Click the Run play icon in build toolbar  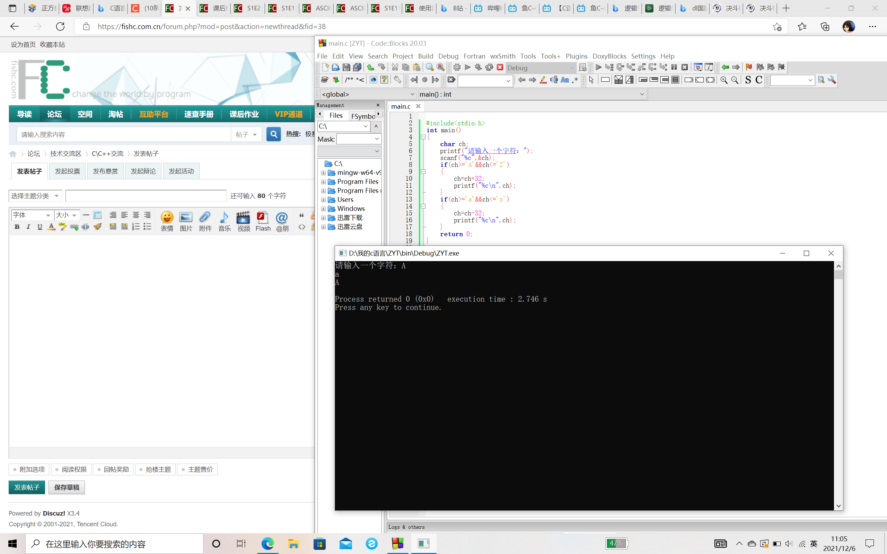(468, 67)
